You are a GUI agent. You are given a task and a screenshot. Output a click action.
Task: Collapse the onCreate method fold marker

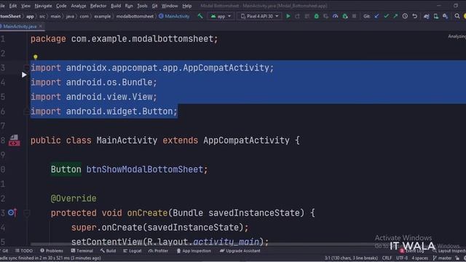pyautogui.click(x=26, y=213)
